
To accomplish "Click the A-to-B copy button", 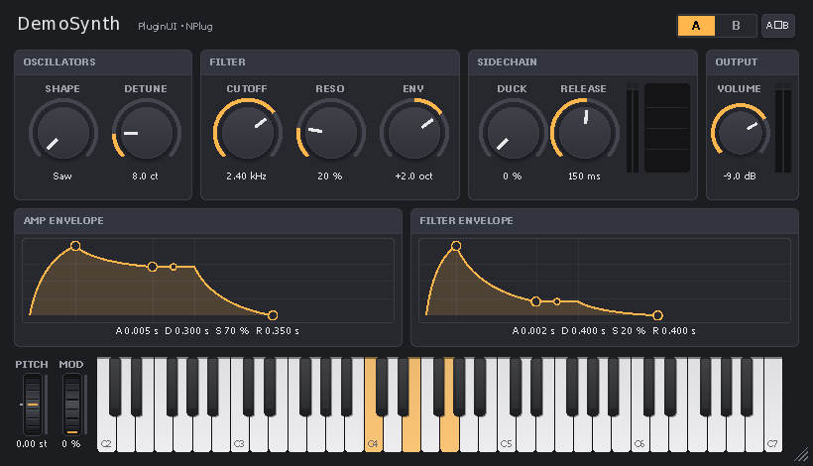I will pyautogui.click(x=777, y=26).
